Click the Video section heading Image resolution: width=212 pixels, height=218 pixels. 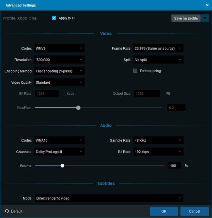pos(106,34)
